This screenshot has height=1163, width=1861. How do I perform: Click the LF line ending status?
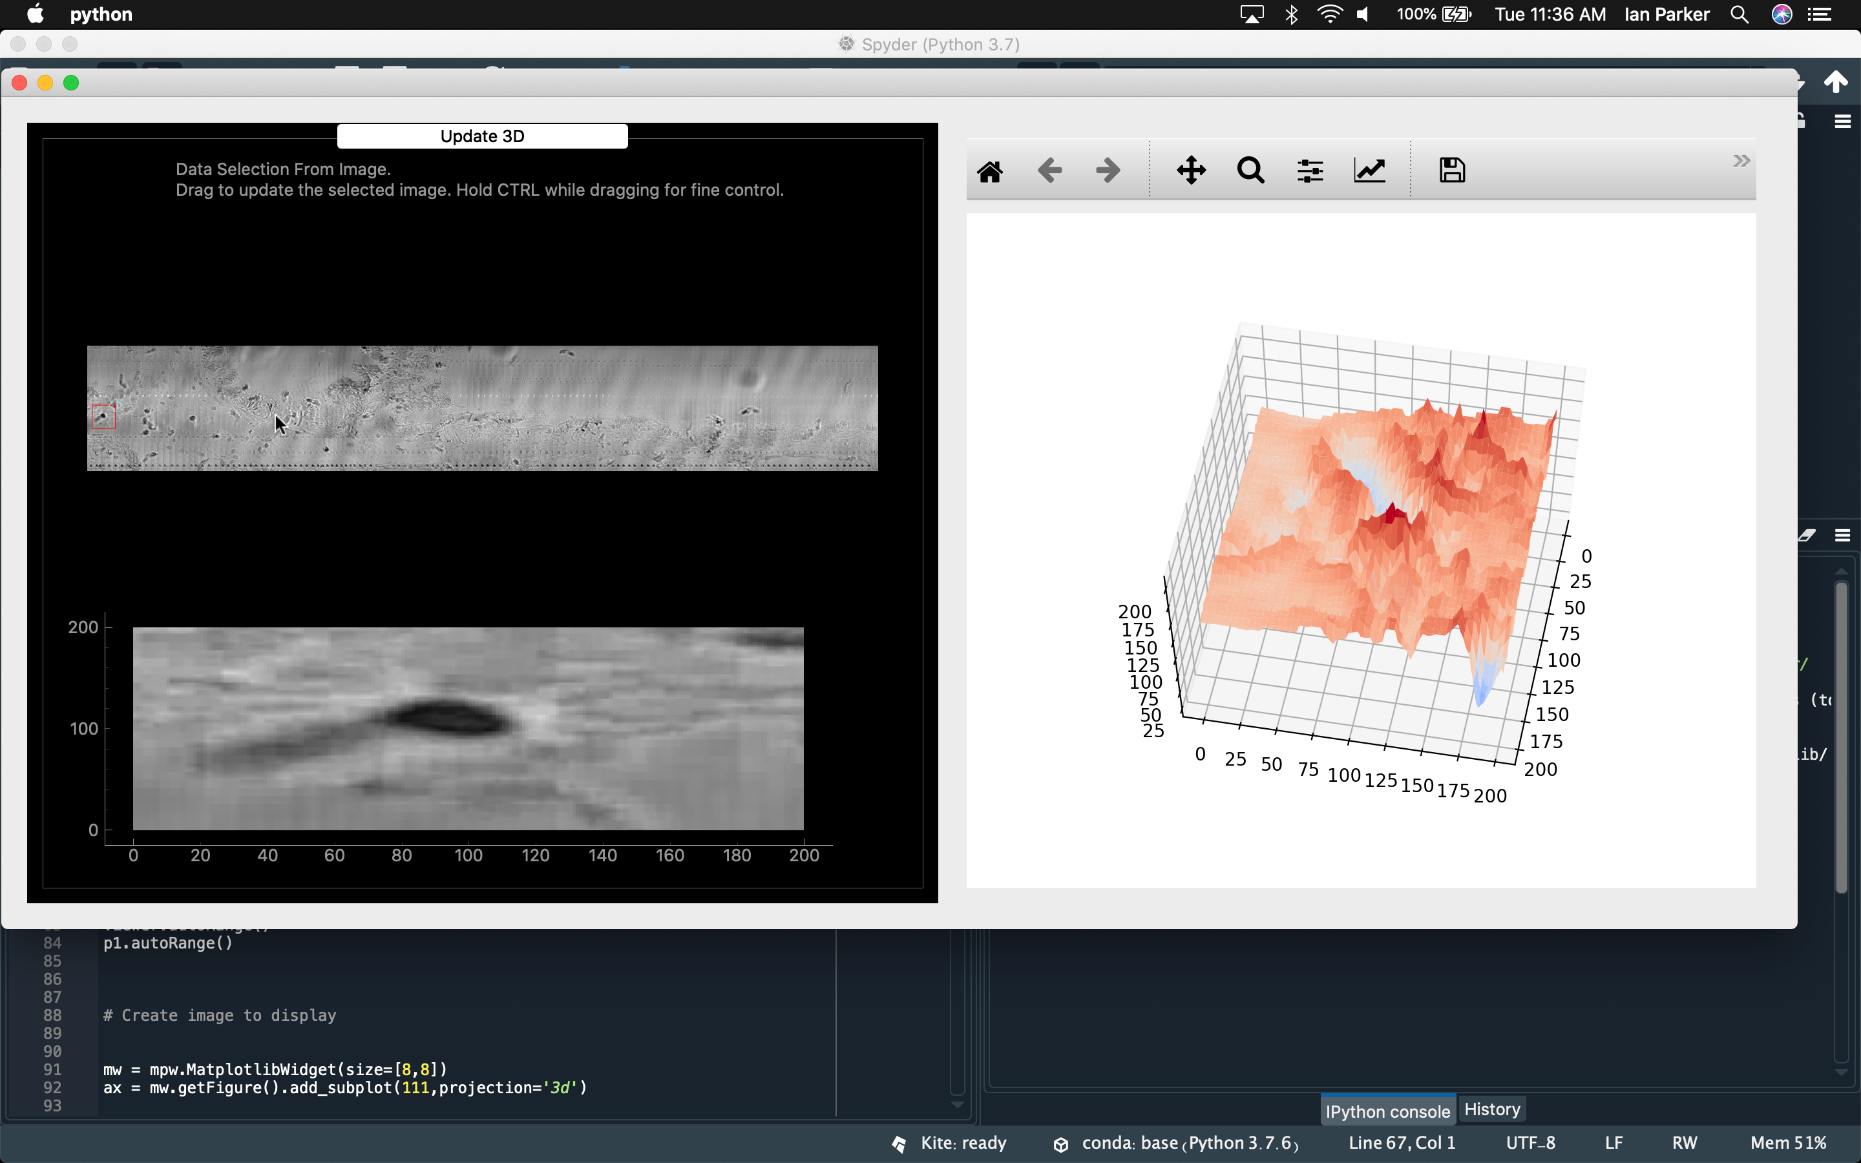(x=1614, y=1143)
